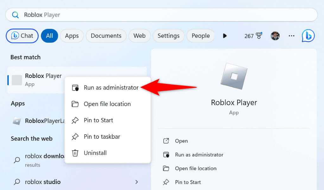Click the shield icon beside context menu Run as administrator
Viewport: 324px width, 190px height.
(75, 88)
